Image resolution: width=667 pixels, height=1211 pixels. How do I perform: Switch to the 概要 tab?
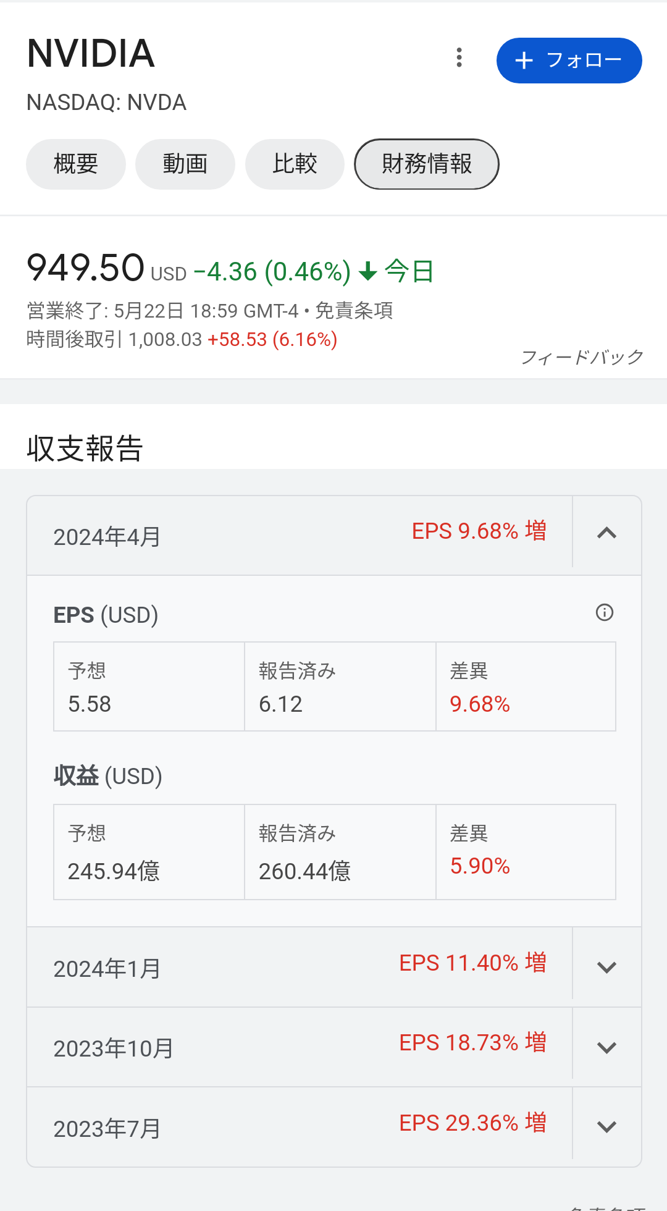click(76, 164)
